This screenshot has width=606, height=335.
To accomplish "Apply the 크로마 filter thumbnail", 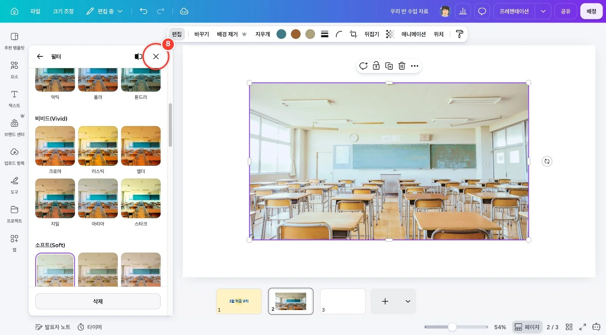I will tap(55, 146).
